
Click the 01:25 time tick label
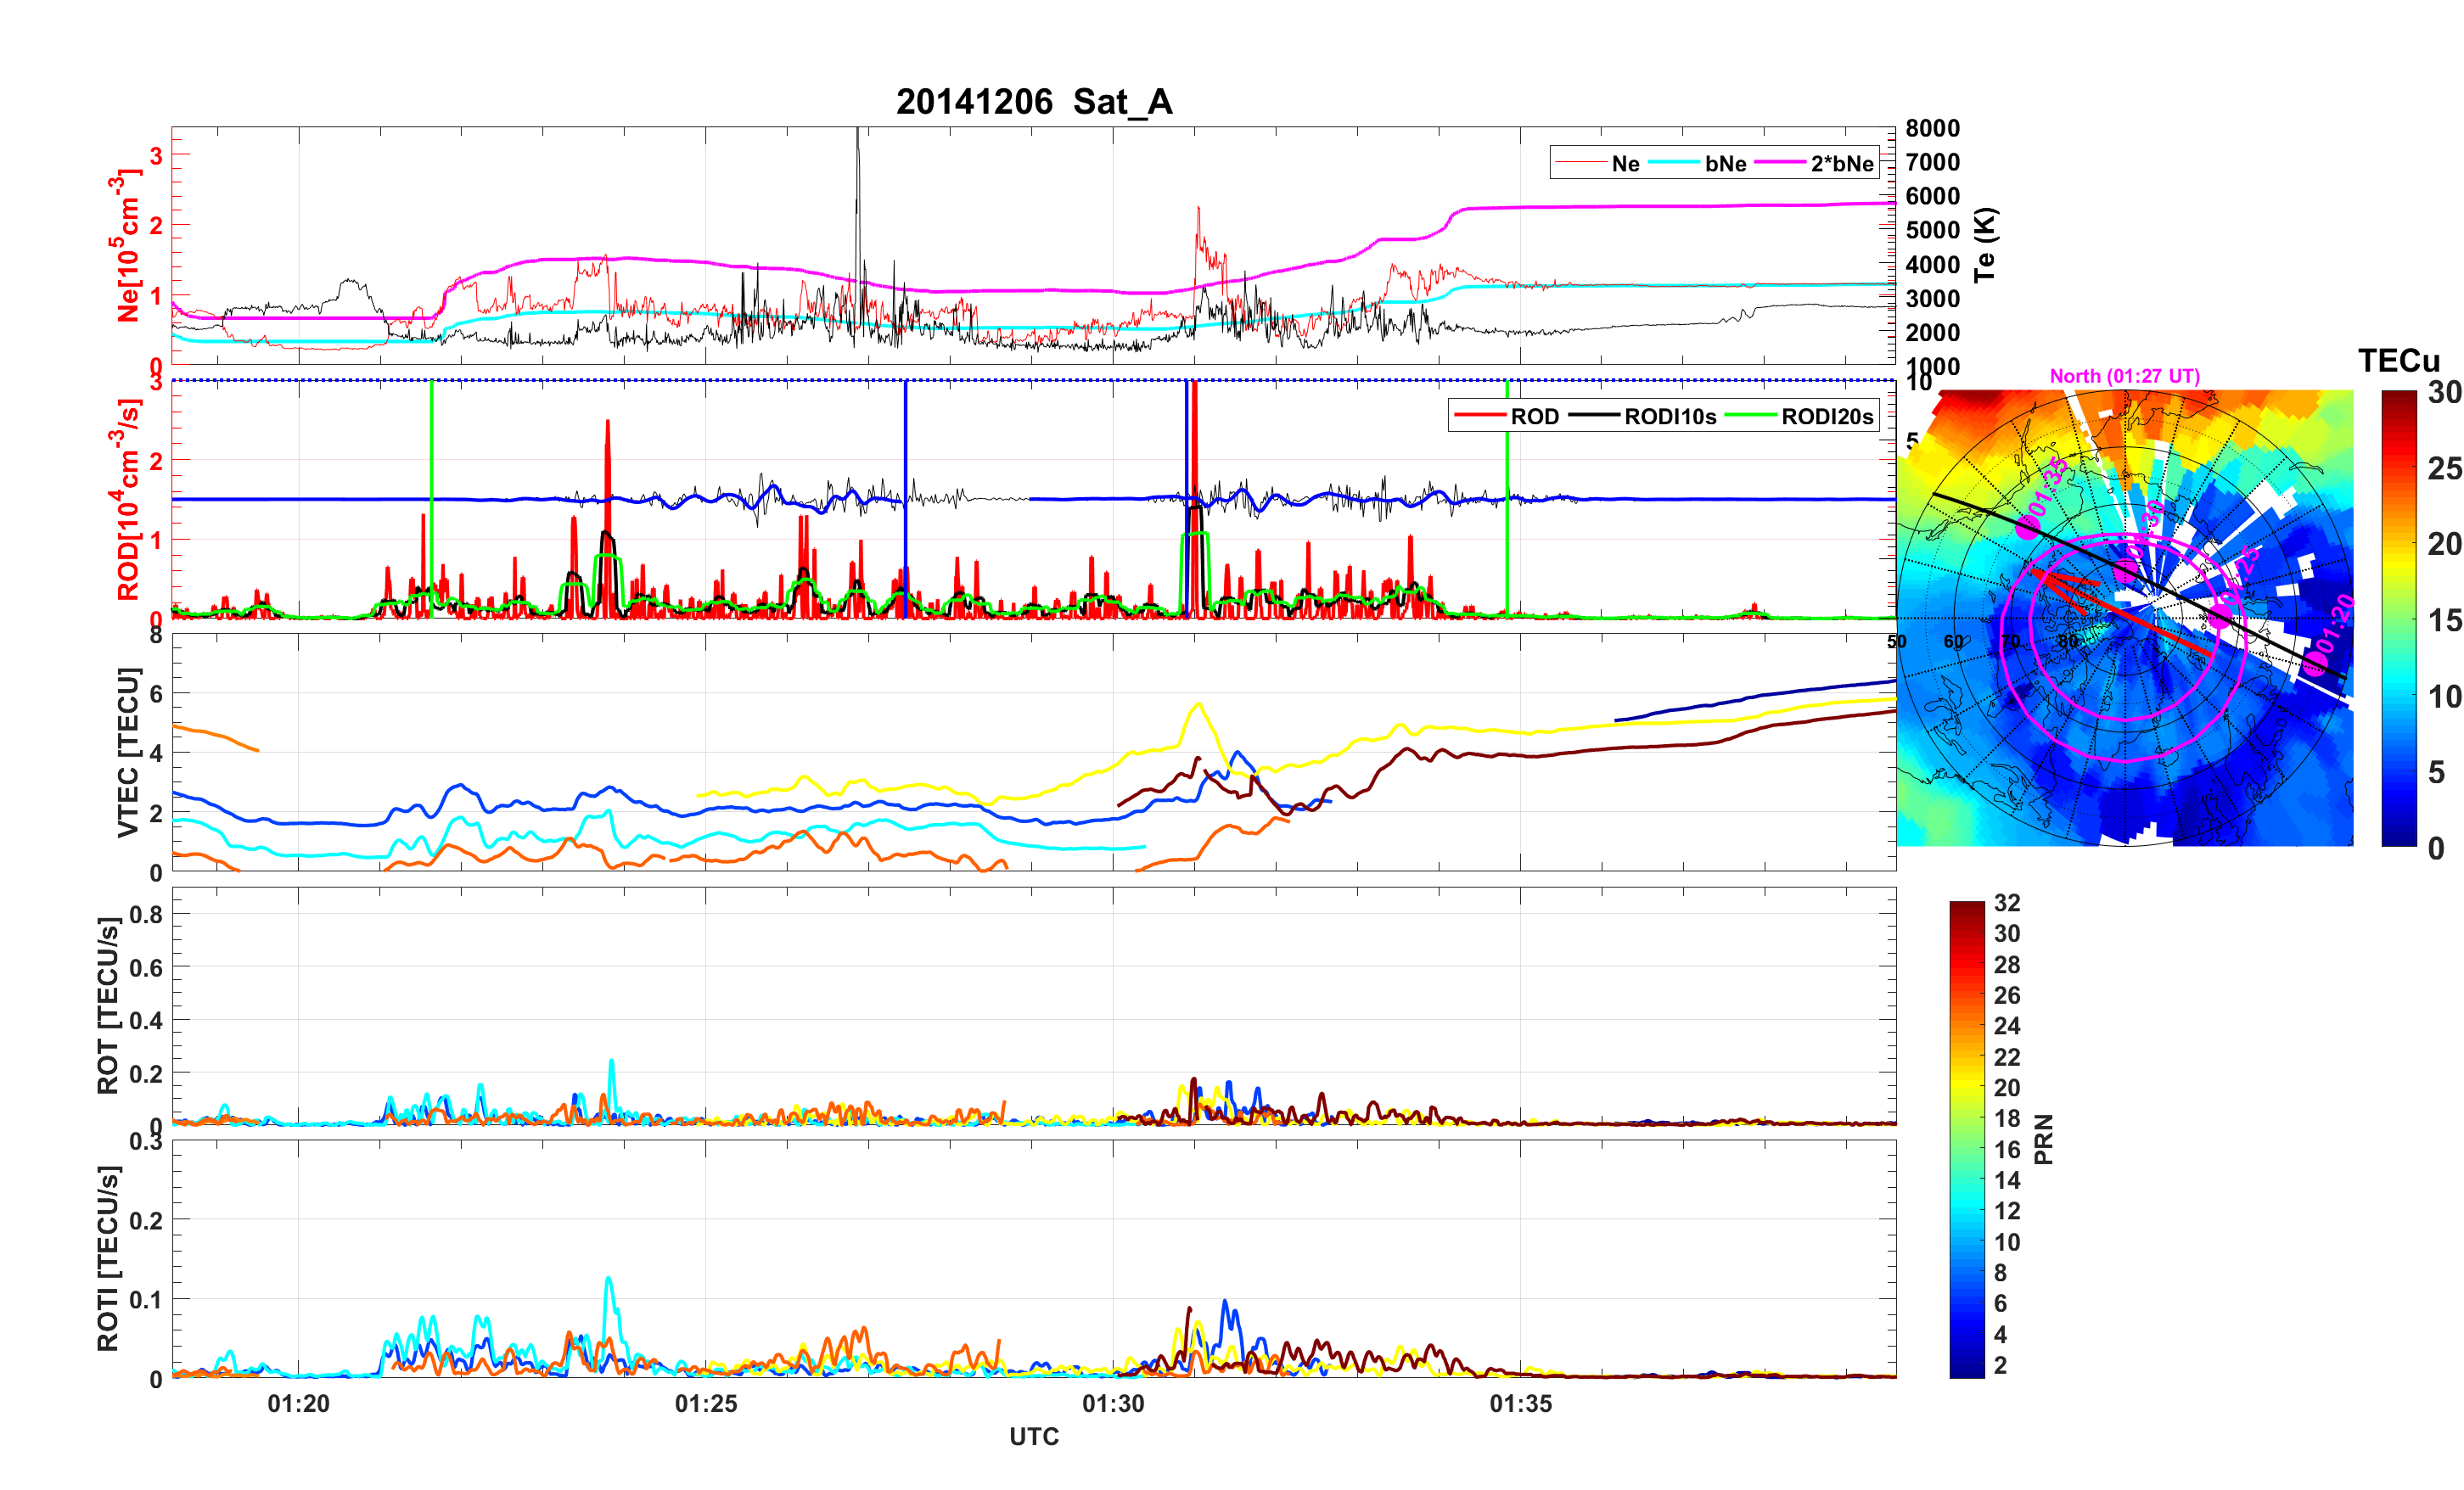click(x=705, y=1403)
